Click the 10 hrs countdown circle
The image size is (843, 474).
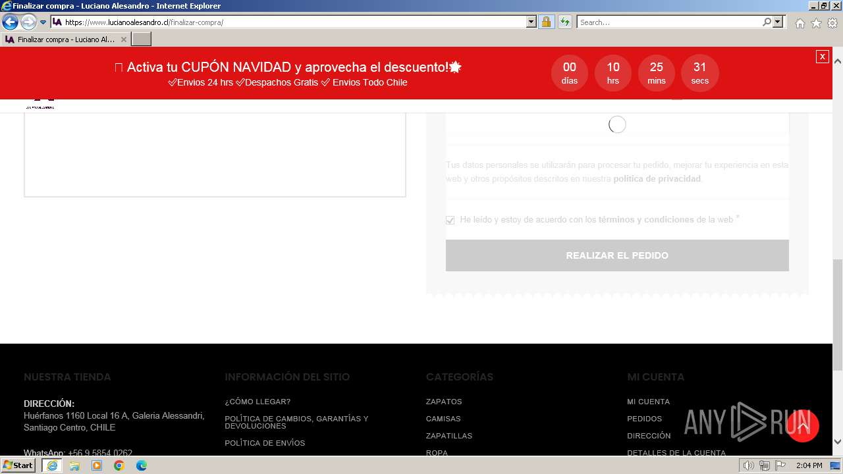613,73
